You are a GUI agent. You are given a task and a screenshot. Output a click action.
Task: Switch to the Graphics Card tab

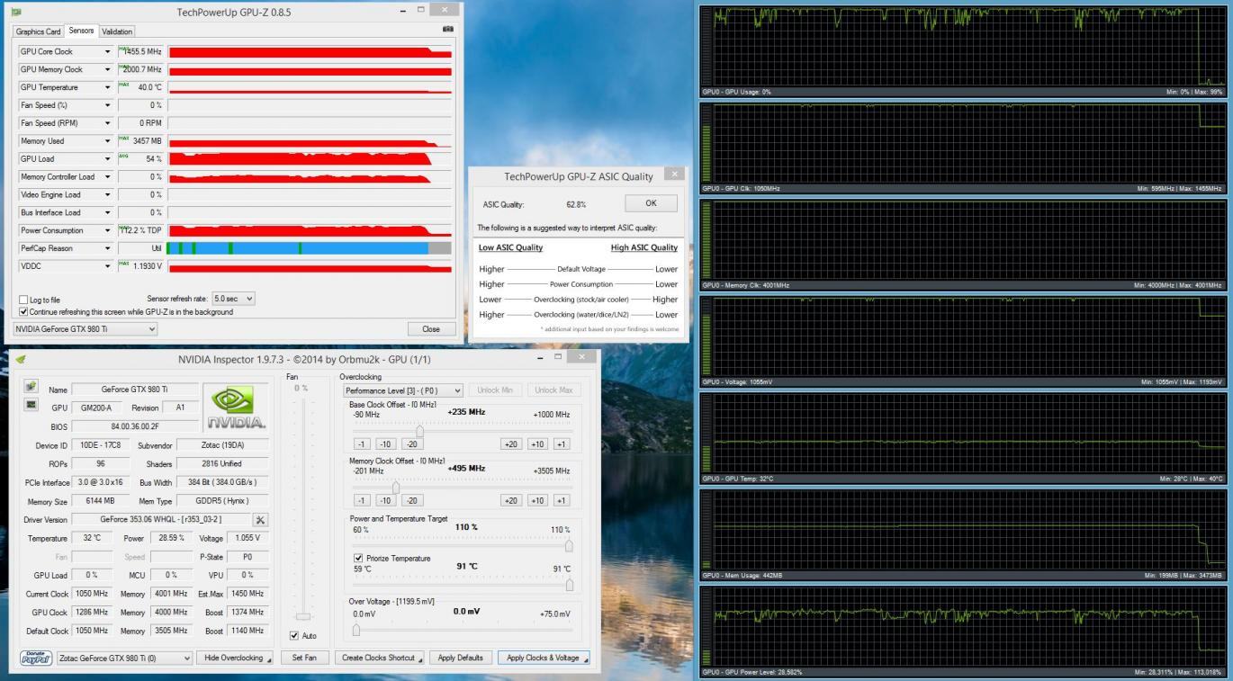38,31
